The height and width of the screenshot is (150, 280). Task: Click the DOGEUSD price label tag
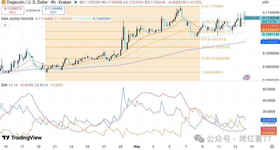[x=252, y=18]
